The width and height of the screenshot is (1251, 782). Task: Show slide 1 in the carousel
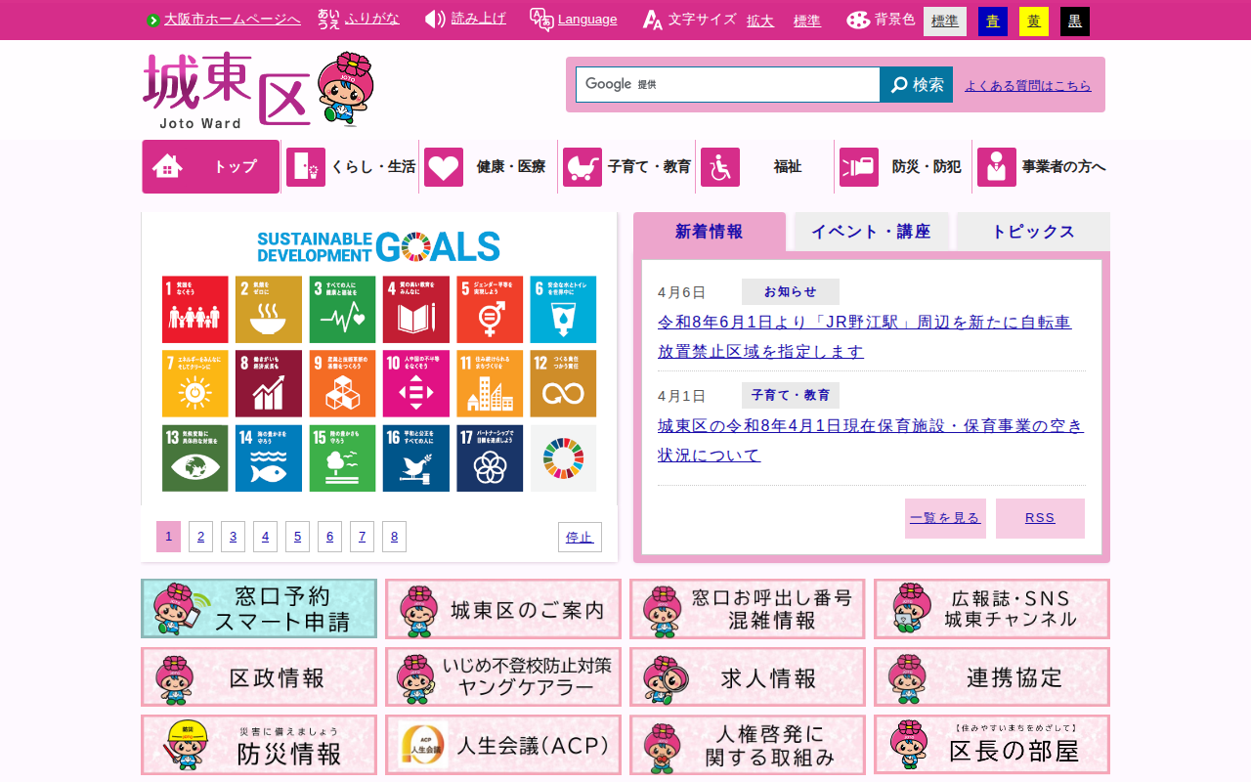[x=168, y=537]
